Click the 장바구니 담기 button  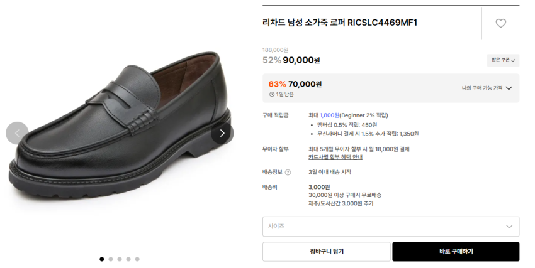(x=326, y=252)
